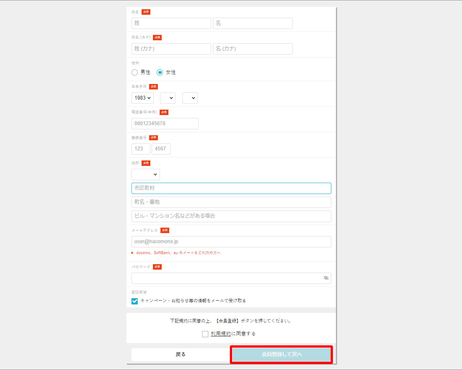The height and width of the screenshot is (370, 462).
Task: Open the docomo, SoftBank, au mail notice link
Action: (x=178, y=253)
